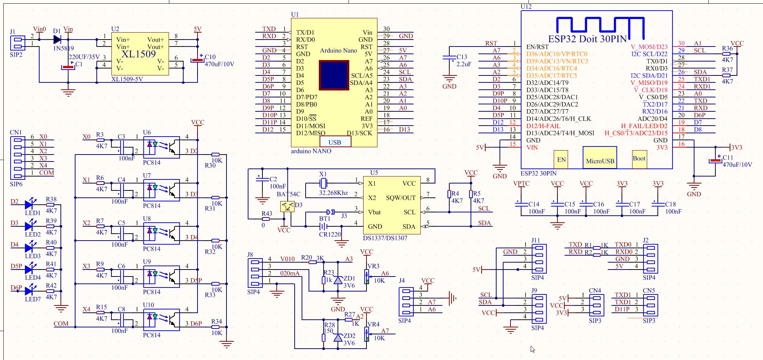Select the DS1337/DS1307 RTC chip U5

point(391,205)
